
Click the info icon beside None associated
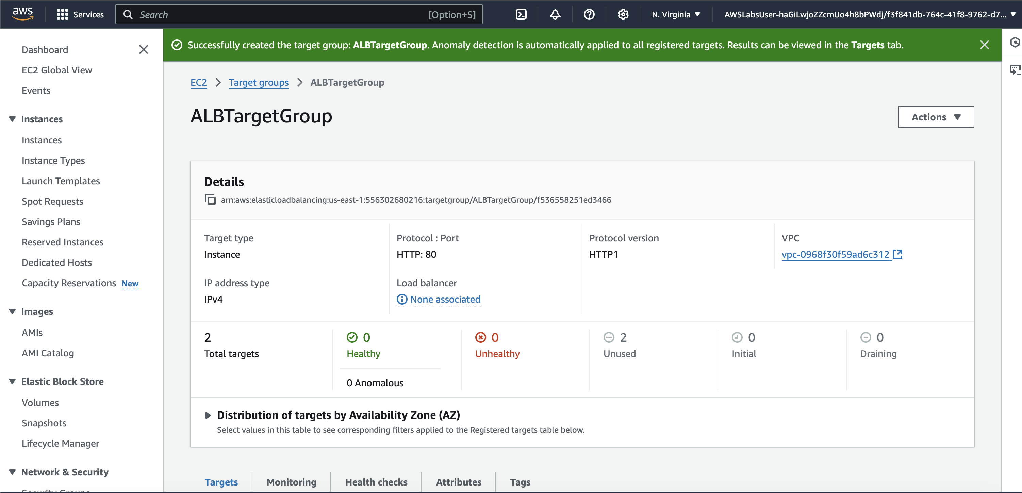pos(402,300)
